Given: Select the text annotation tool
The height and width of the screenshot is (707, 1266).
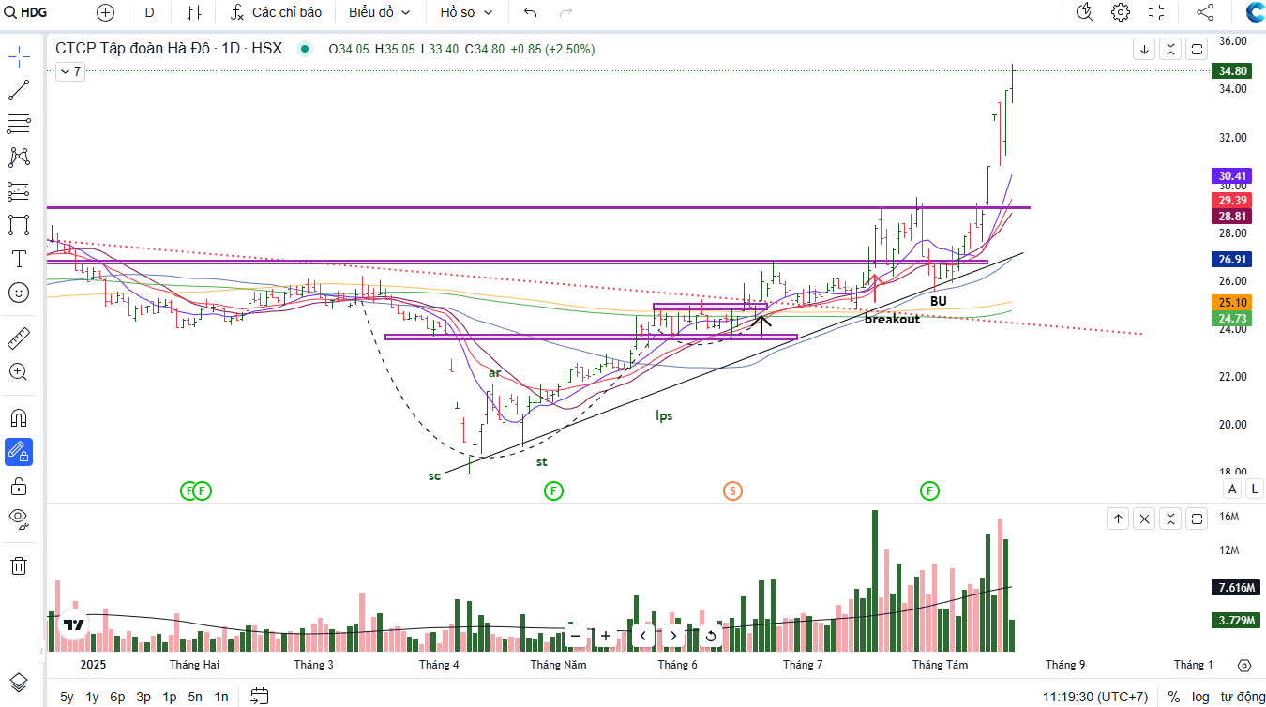Looking at the screenshot, I should coord(19,259).
